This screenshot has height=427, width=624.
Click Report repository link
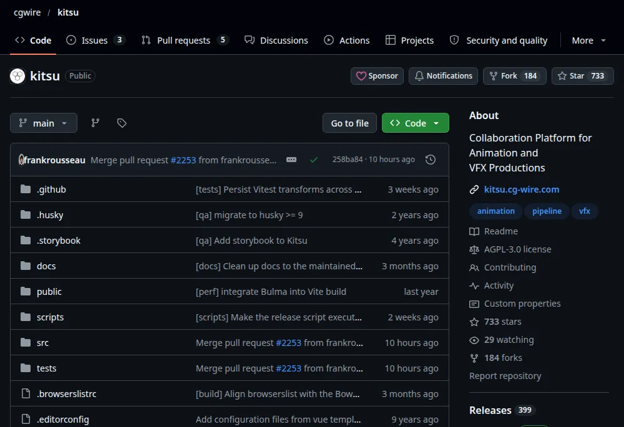(x=505, y=376)
